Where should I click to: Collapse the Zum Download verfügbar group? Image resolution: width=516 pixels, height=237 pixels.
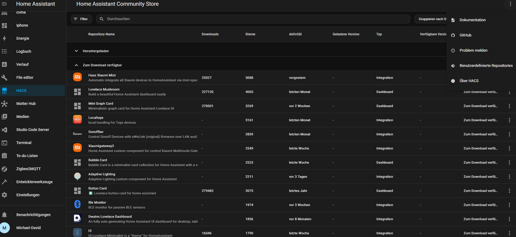coord(76,65)
